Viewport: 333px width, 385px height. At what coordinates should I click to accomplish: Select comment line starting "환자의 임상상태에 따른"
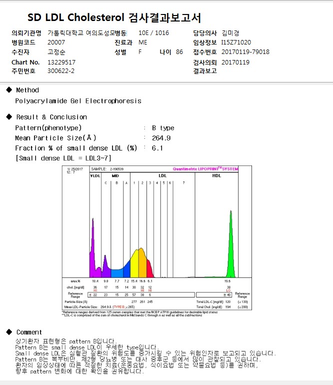pyautogui.click(x=137, y=365)
